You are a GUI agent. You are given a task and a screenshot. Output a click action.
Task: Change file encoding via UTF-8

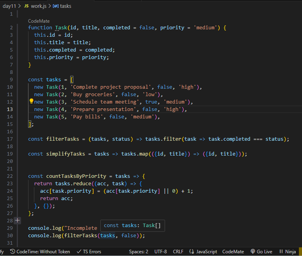click(160, 252)
